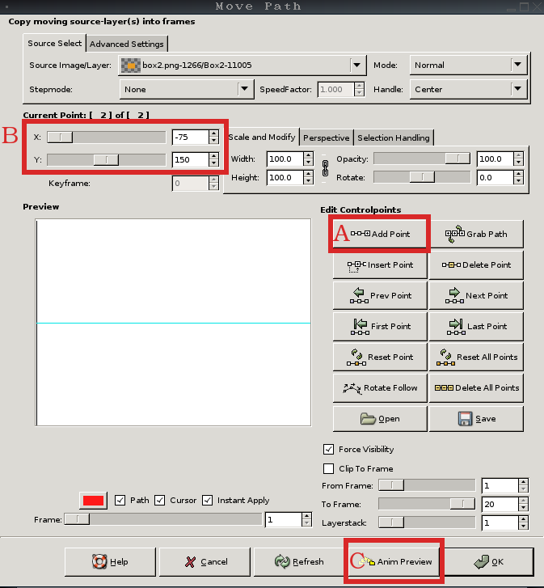Increase the Opacity spinner
The width and height of the screenshot is (544, 588).
tap(518, 155)
